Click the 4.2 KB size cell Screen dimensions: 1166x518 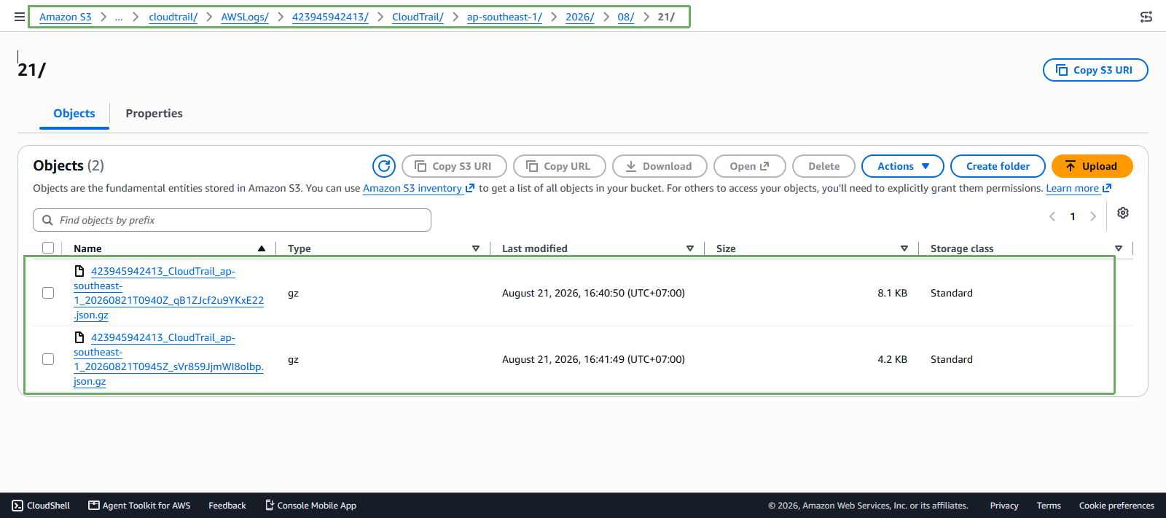[893, 359]
